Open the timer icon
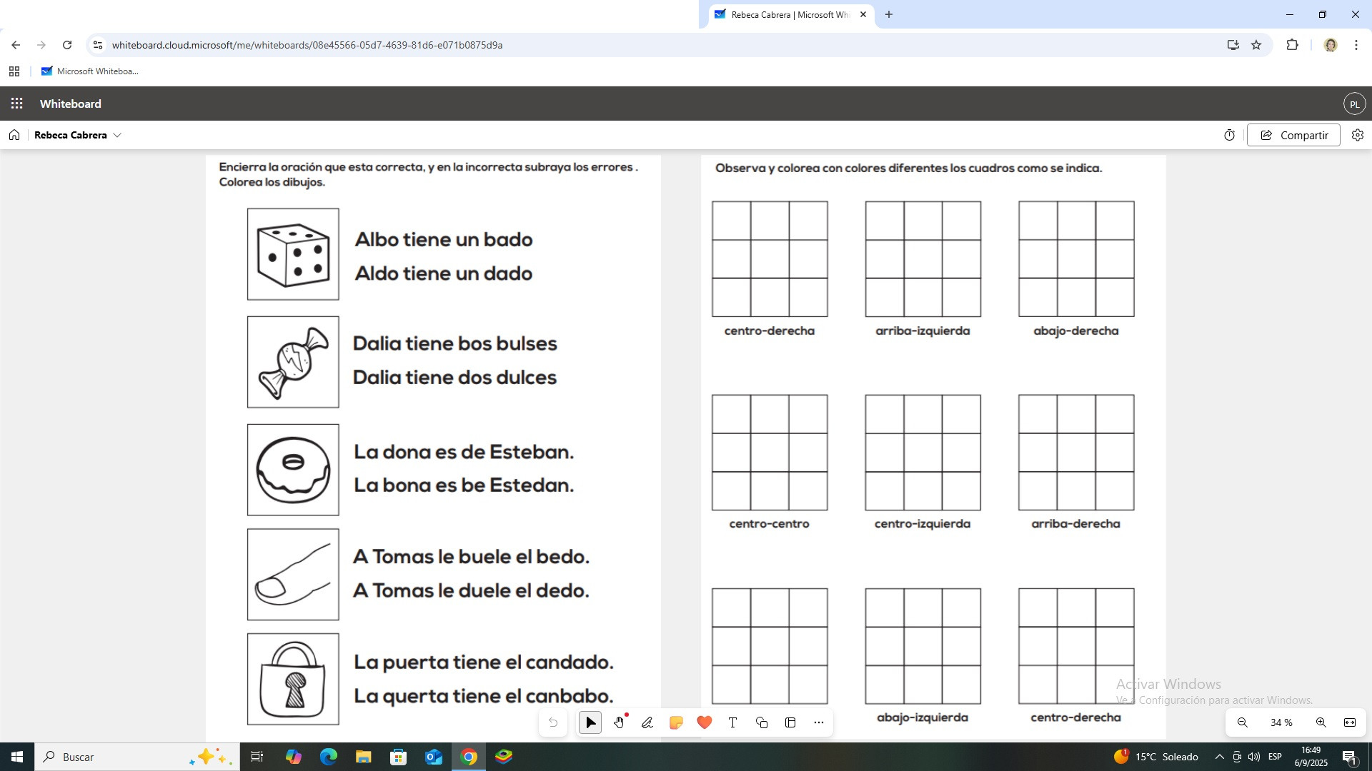Image resolution: width=1372 pixels, height=771 pixels. point(1229,135)
